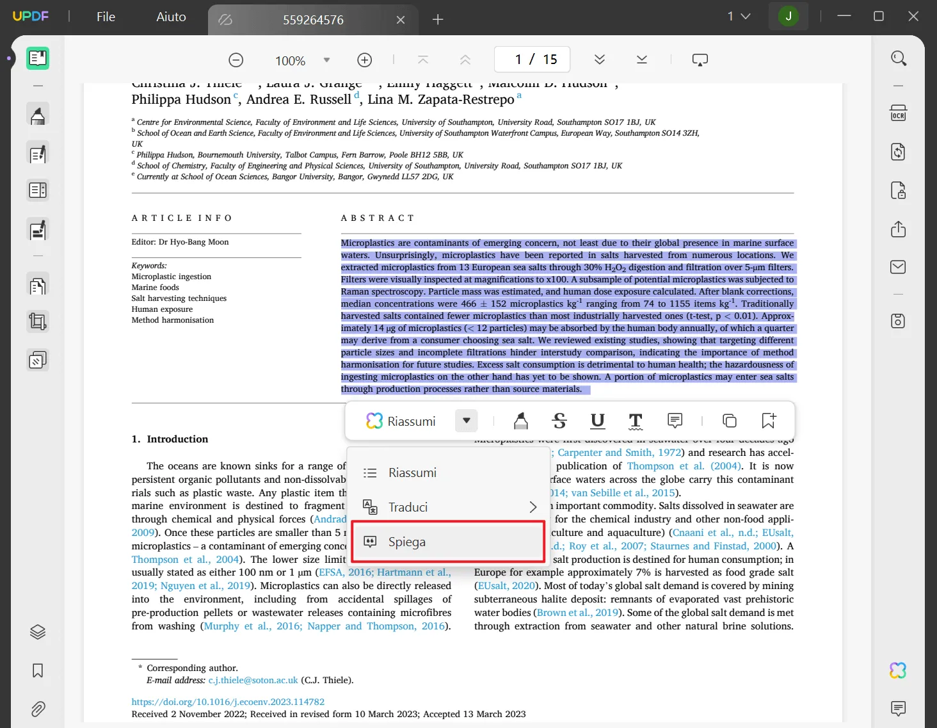
Task: Start presentation slideshow mode
Action: 700,60
